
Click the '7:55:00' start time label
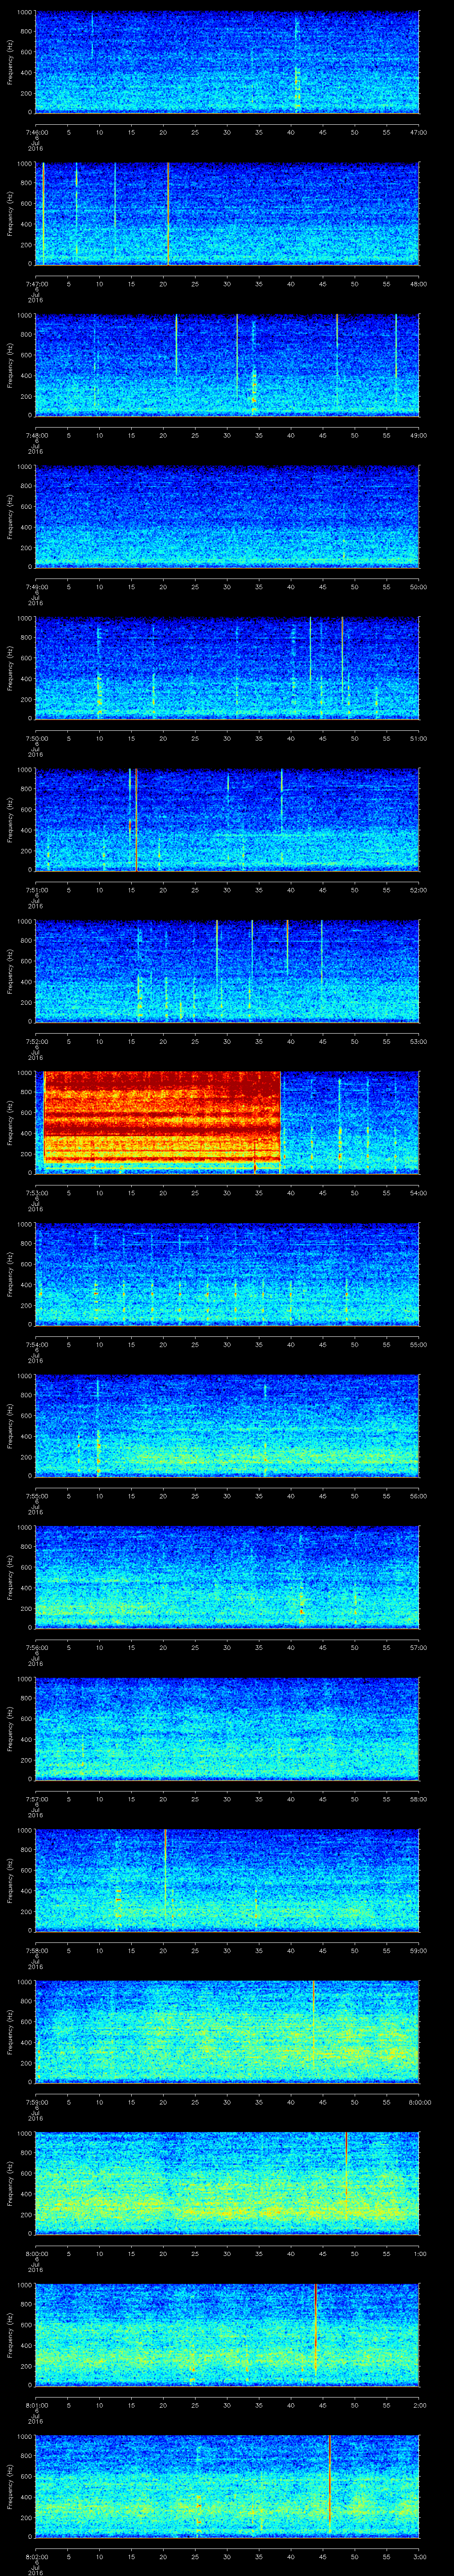click(x=36, y=1495)
